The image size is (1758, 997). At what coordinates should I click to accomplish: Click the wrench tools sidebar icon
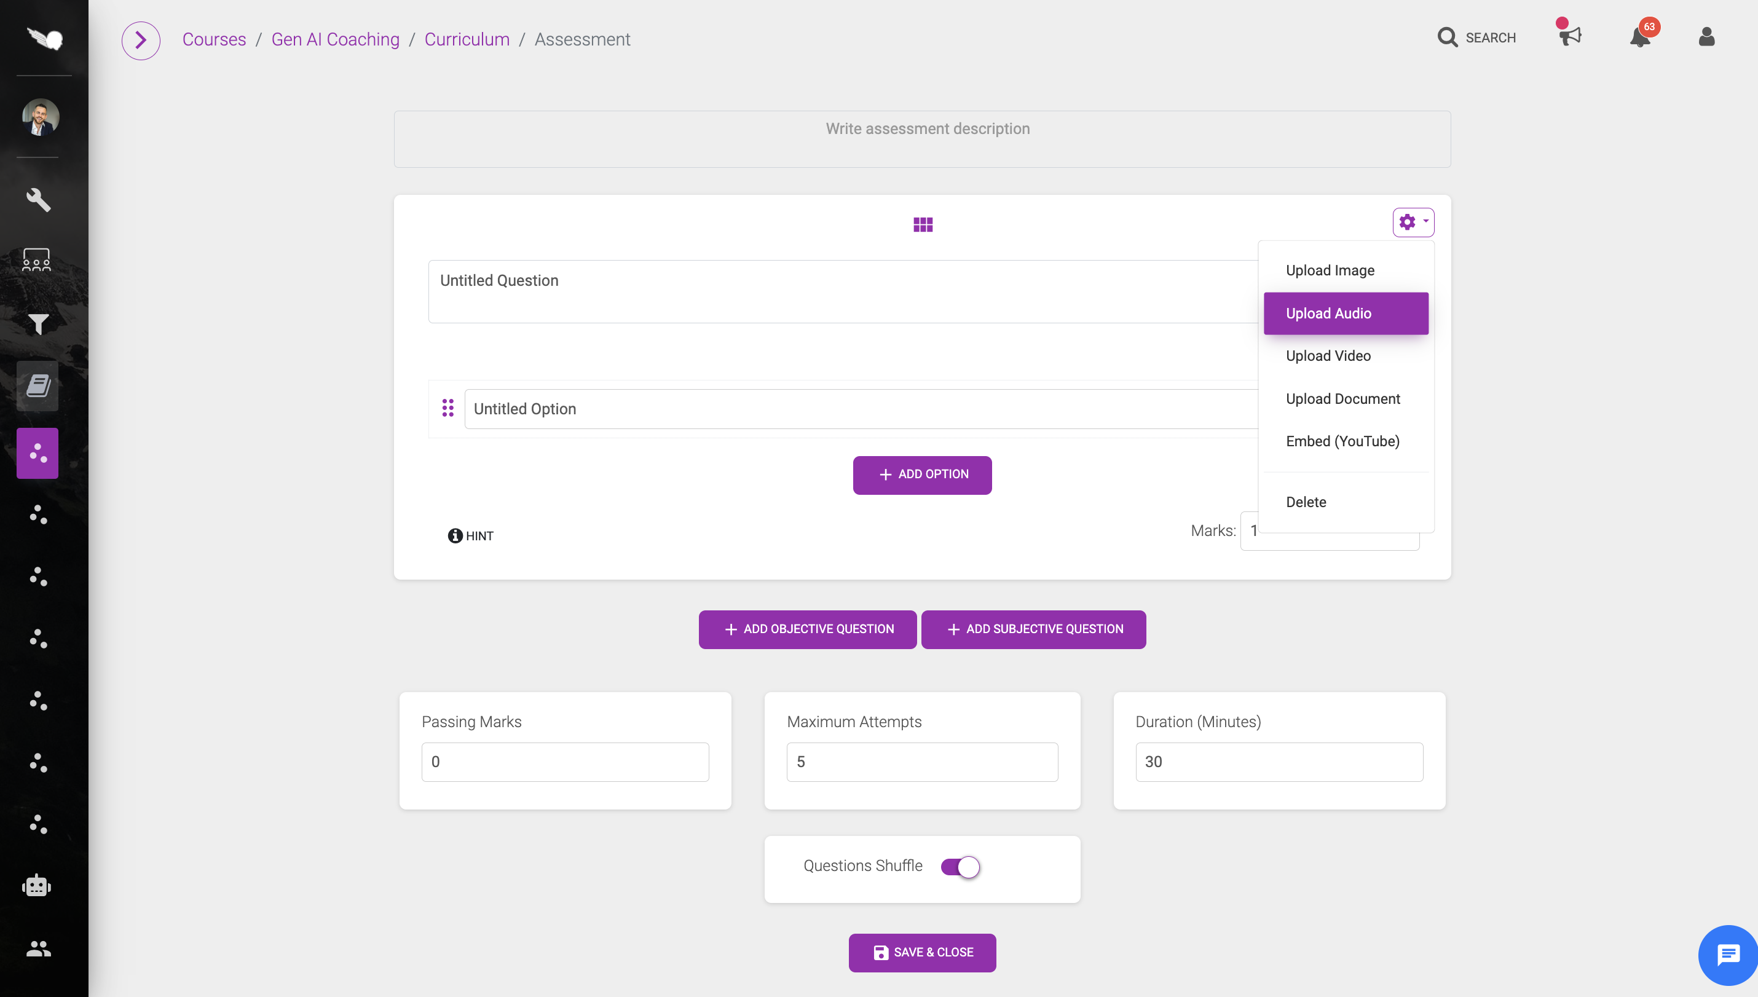tap(37, 200)
